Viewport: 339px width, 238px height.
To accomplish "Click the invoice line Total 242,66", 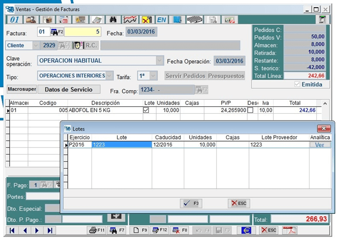I will pos(295,110).
